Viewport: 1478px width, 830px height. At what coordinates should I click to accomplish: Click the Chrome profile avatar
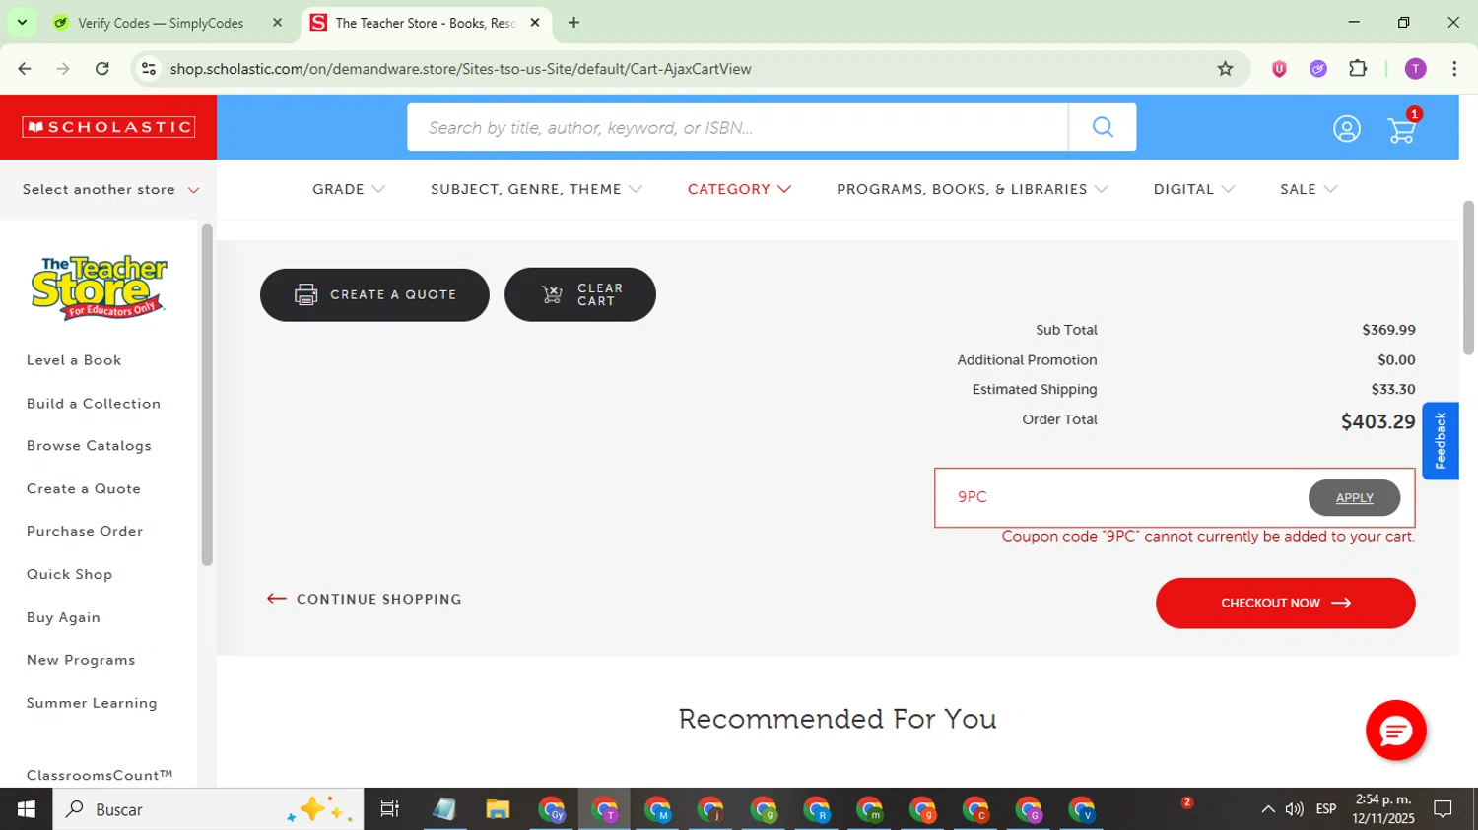tap(1415, 69)
